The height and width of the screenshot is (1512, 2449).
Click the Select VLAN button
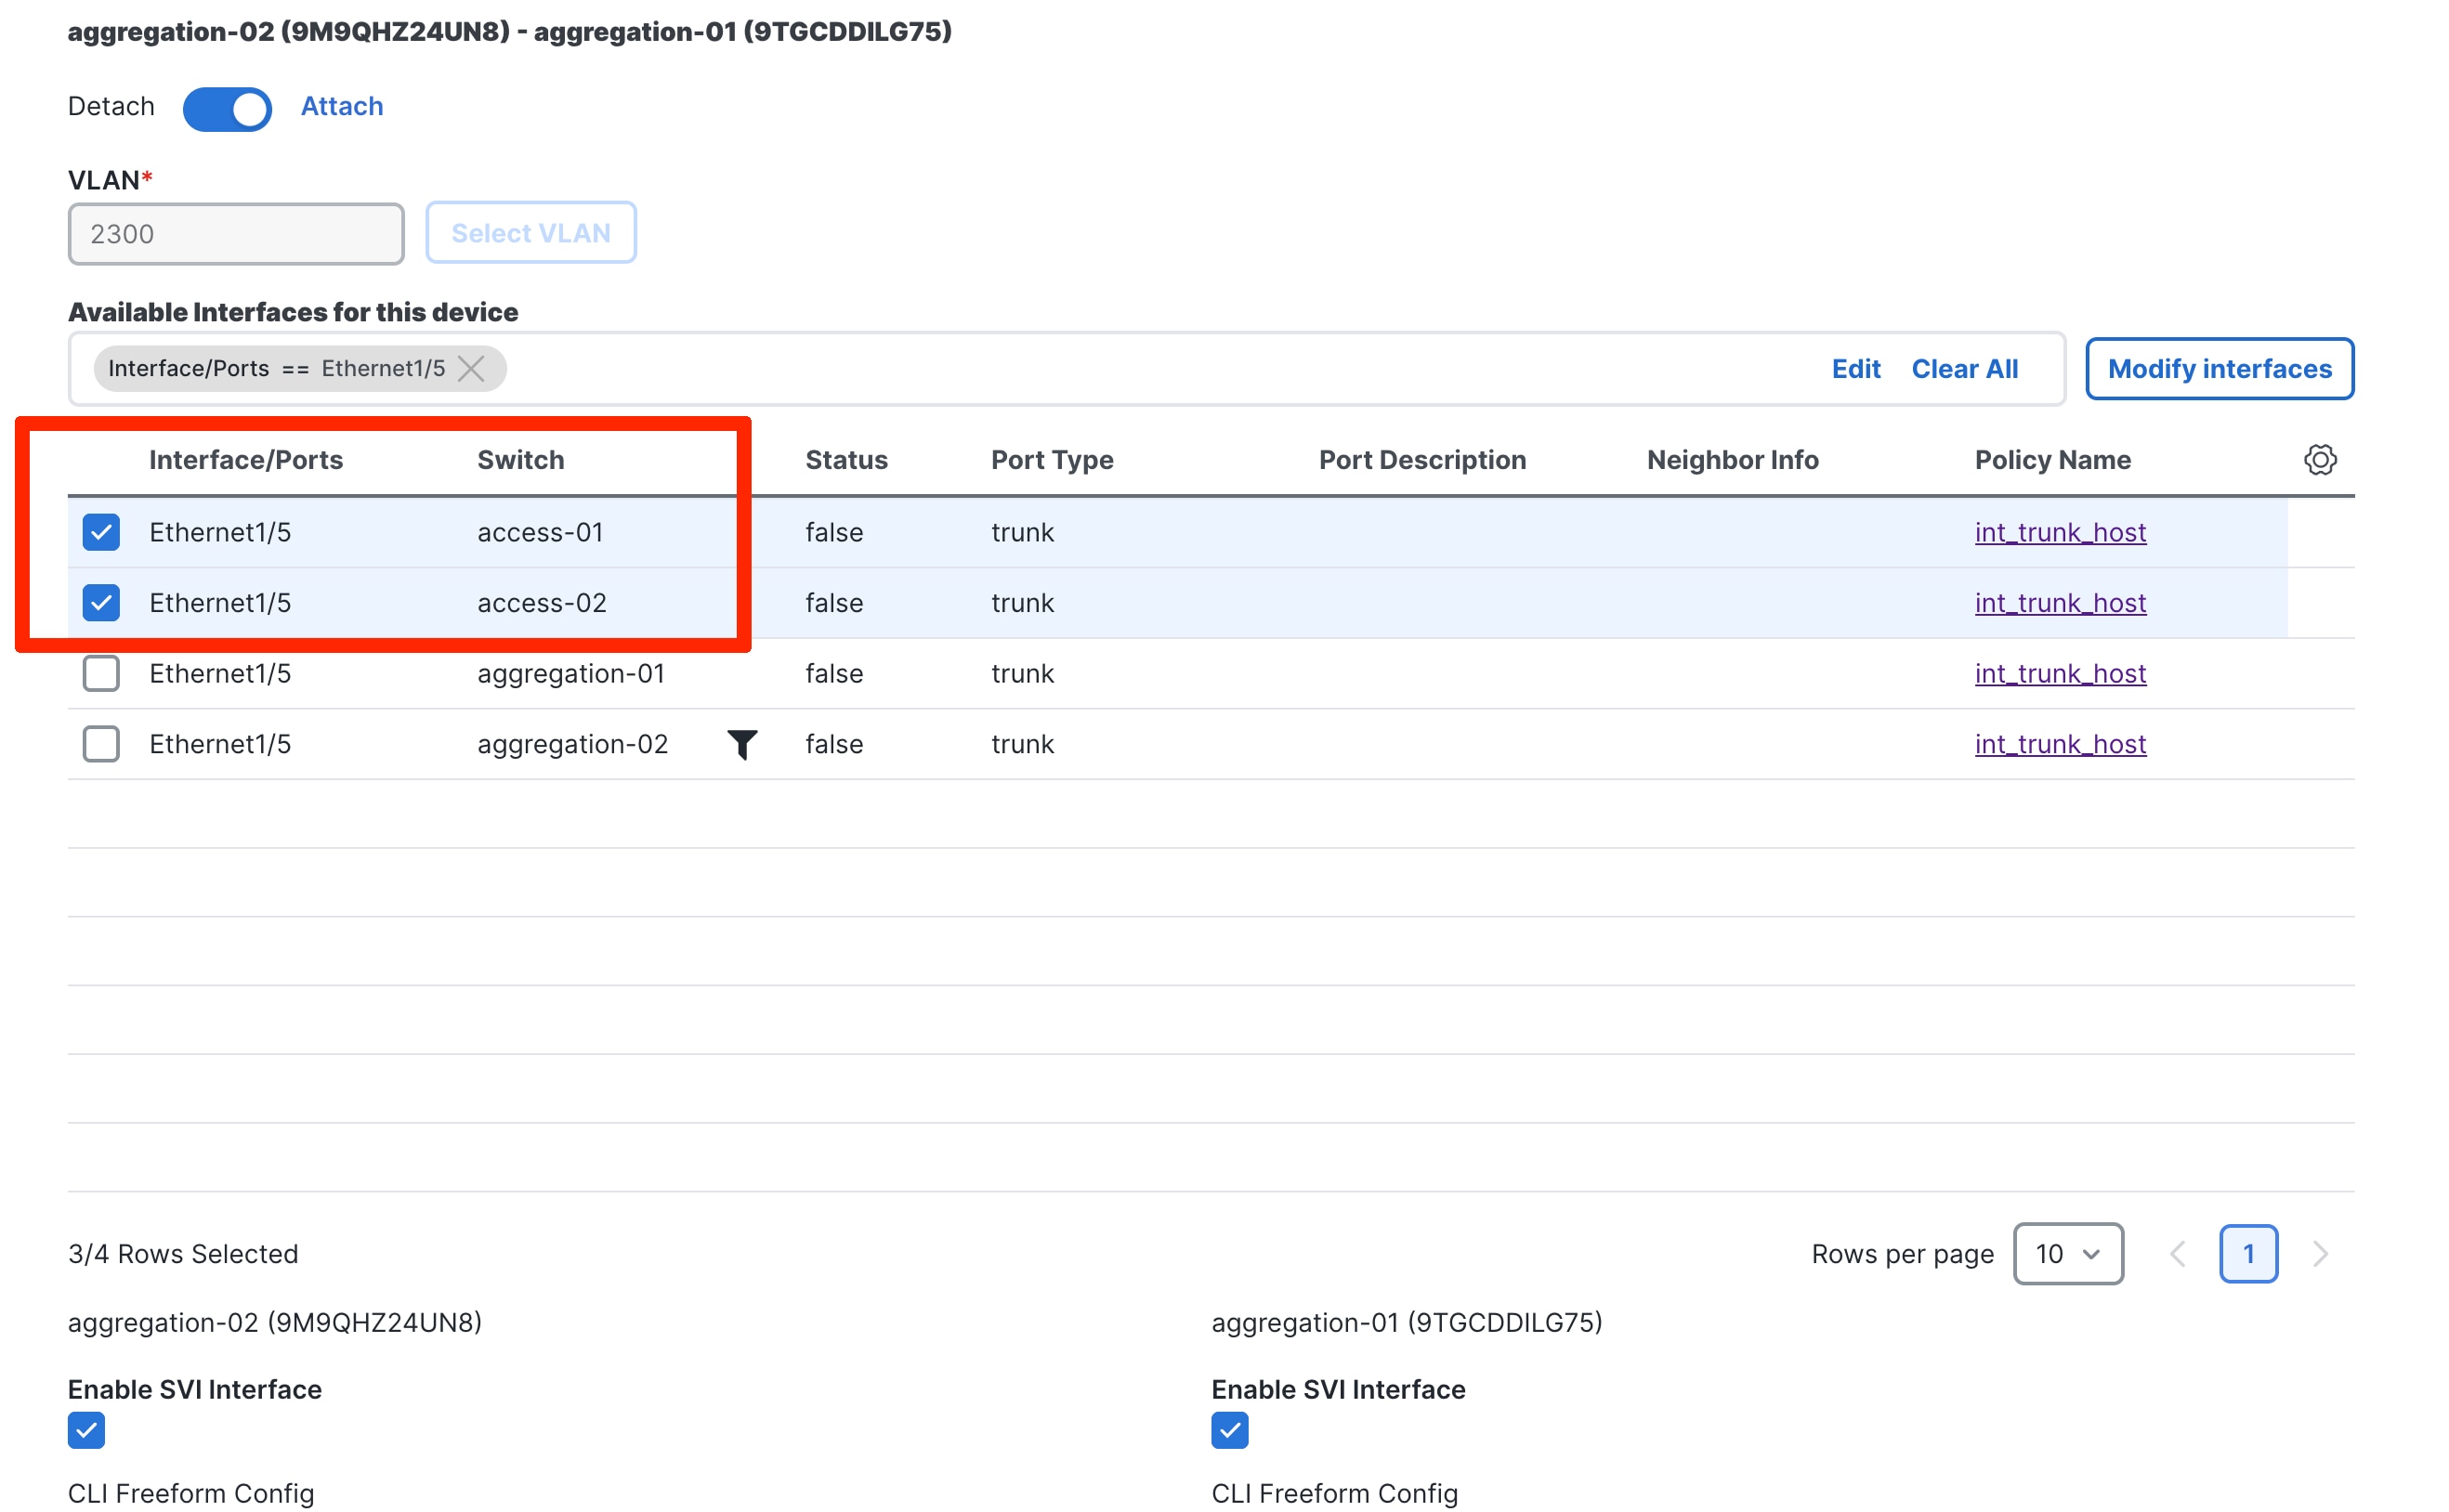(x=531, y=232)
